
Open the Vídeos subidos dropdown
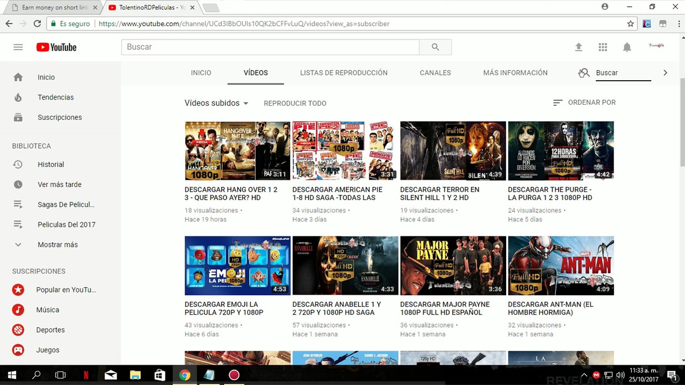pos(217,103)
